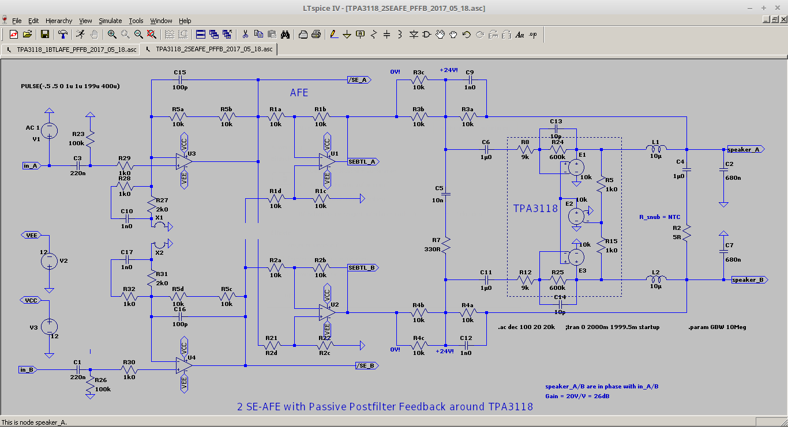The image size is (788, 427).
Task: Open the Simulate menu
Action: [x=110, y=21]
